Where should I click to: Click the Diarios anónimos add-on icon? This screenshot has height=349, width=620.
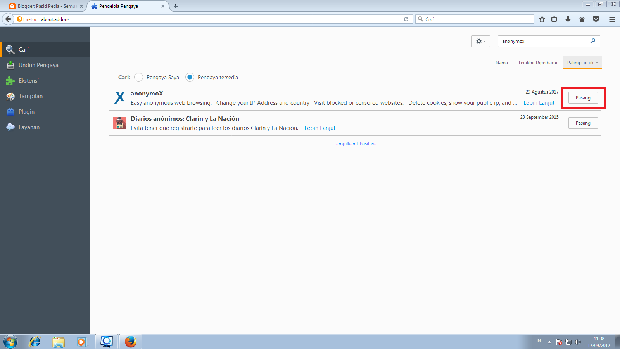point(119,123)
